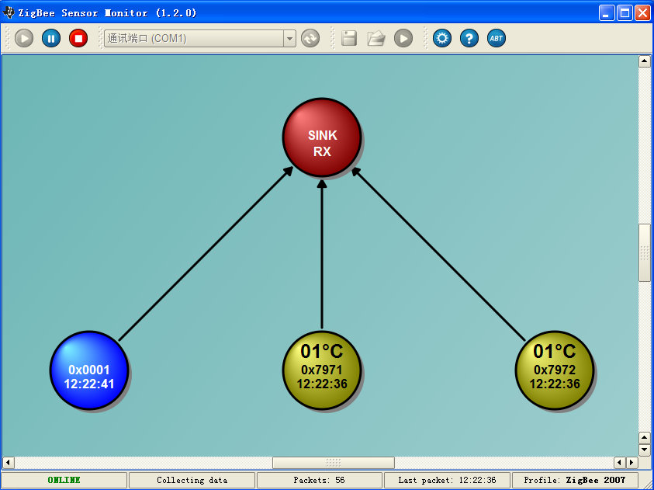Open settings with the blue gear icon
Screen dimensions: 654x490
[442, 38]
